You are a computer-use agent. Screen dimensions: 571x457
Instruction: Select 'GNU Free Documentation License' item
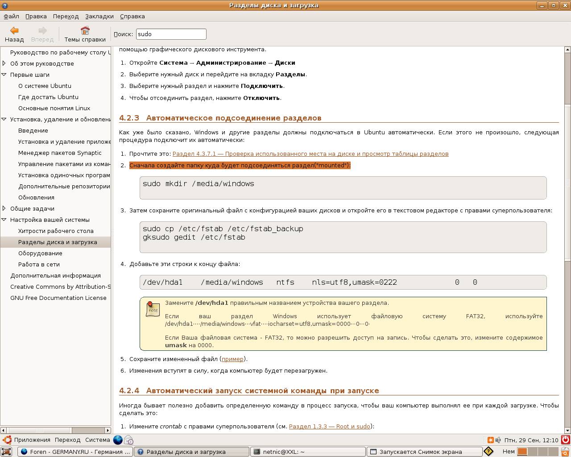pyautogui.click(x=58, y=298)
